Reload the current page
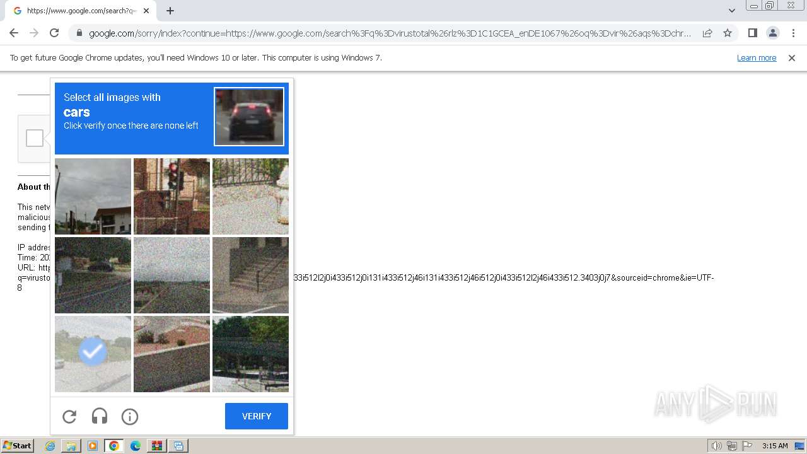 tap(54, 33)
